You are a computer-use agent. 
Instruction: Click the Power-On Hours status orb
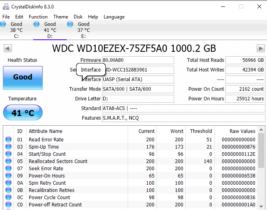pos(8,176)
